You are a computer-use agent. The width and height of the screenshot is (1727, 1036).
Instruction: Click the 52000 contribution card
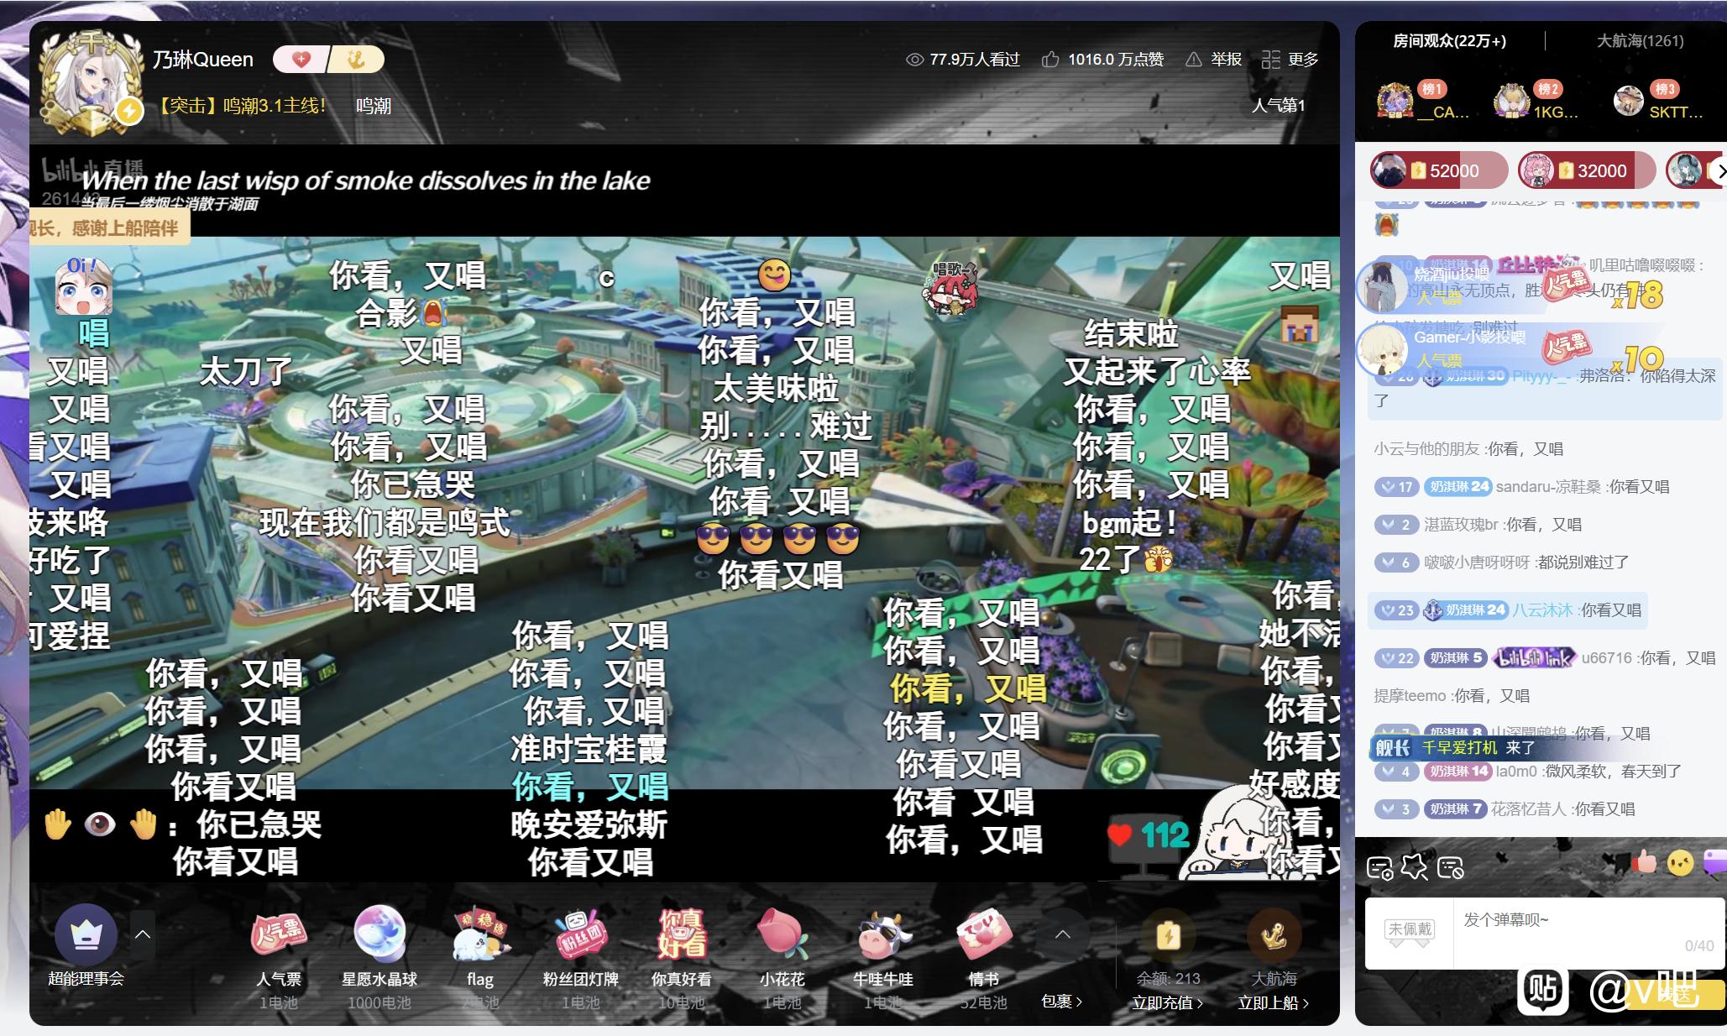pyautogui.click(x=1438, y=171)
